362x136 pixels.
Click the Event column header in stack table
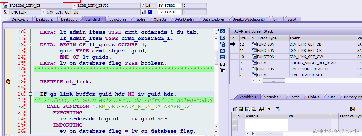click(x=323, y=38)
